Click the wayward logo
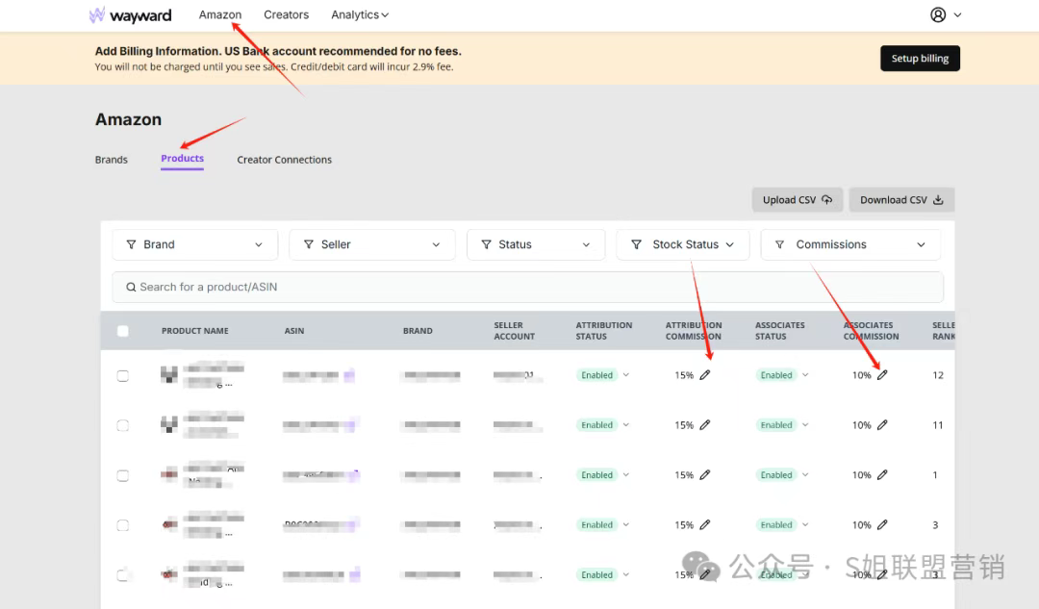The width and height of the screenshot is (1039, 609). (x=131, y=14)
